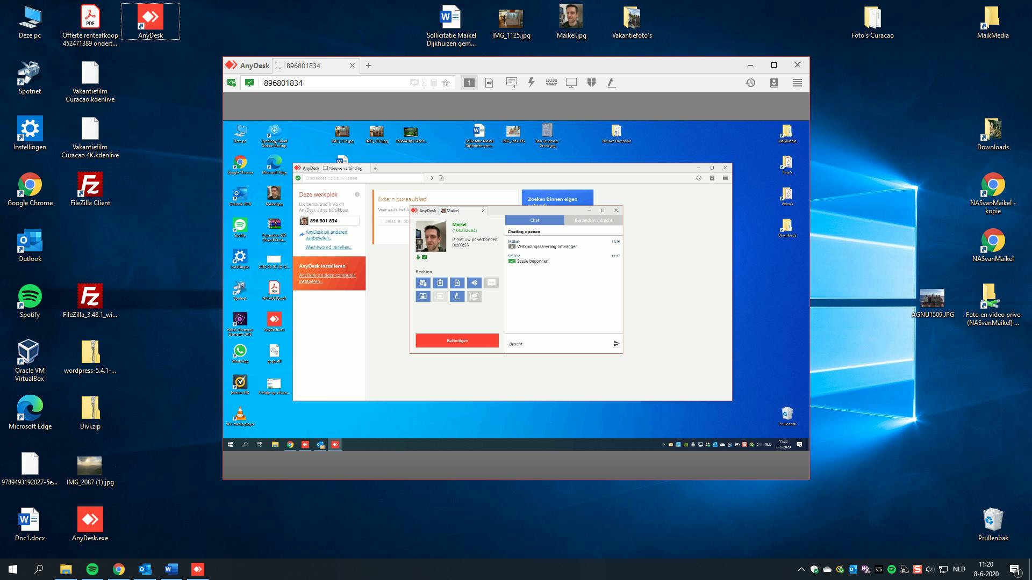The height and width of the screenshot is (580, 1032).
Task: Open the session history clock icon
Action: pyautogui.click(x=750, y=83)
